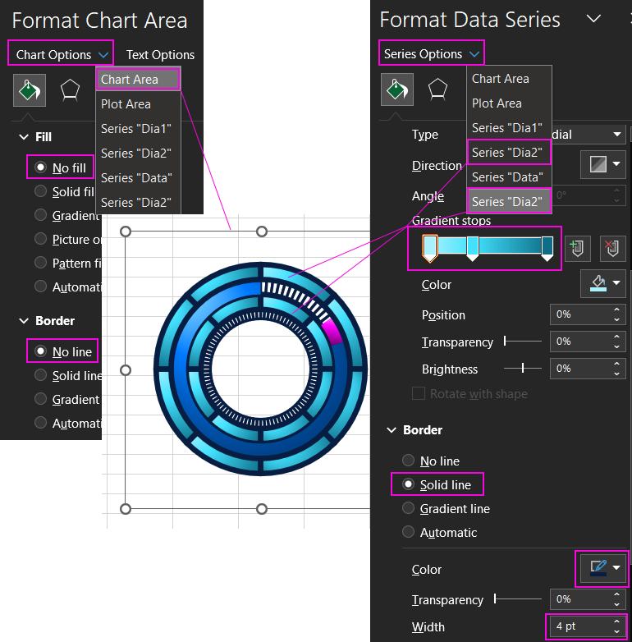Image resolution: width=632 pixels, height=642 pixels.
Task: Select the Gradient line option in Format Data Series
Action: 408,509
